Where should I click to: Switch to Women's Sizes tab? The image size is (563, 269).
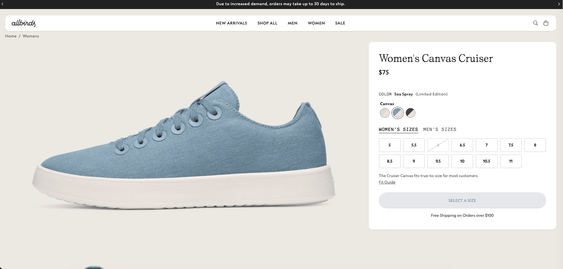click(398, 129)
